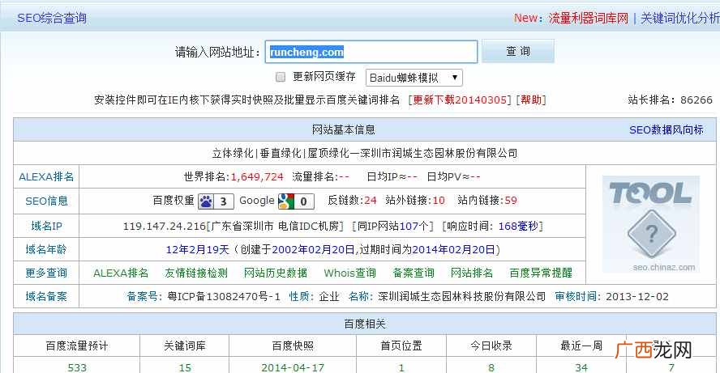Click the 响应时间 168毫秒 value

tap(518, 226)
